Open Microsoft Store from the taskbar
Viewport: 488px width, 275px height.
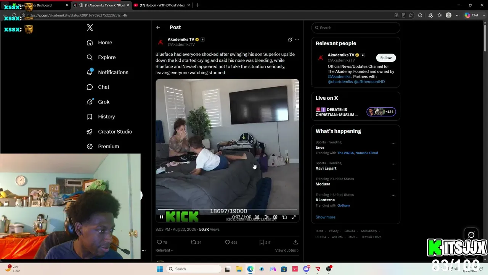pyautogui.click(x=284, y=269)
